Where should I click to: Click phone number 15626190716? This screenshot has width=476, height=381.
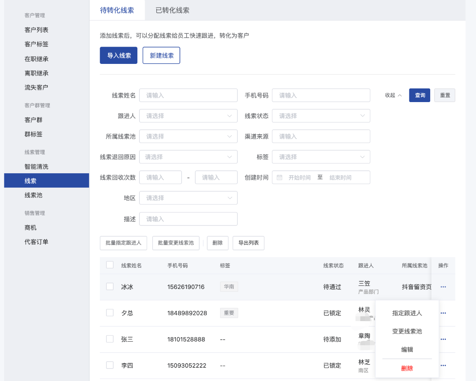186,287
